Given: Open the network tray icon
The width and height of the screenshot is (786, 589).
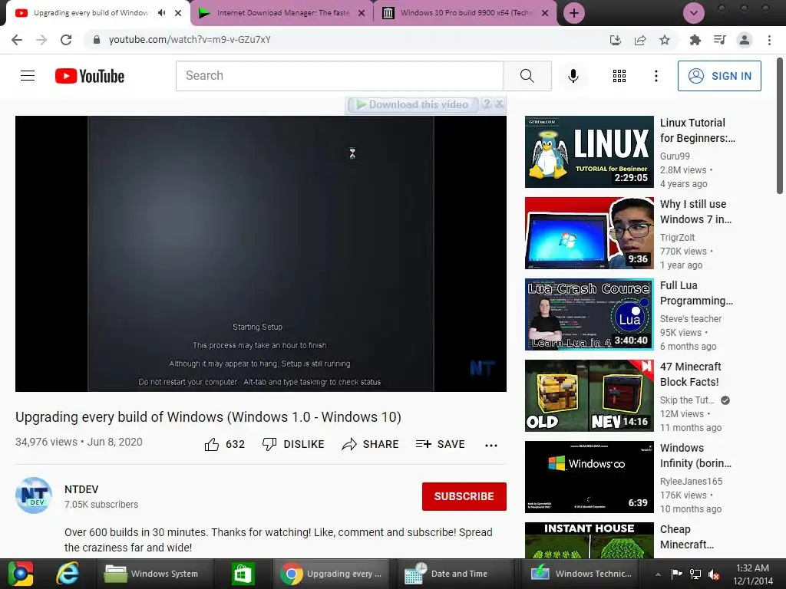Looking at the screenshot, I should (695, 574).
